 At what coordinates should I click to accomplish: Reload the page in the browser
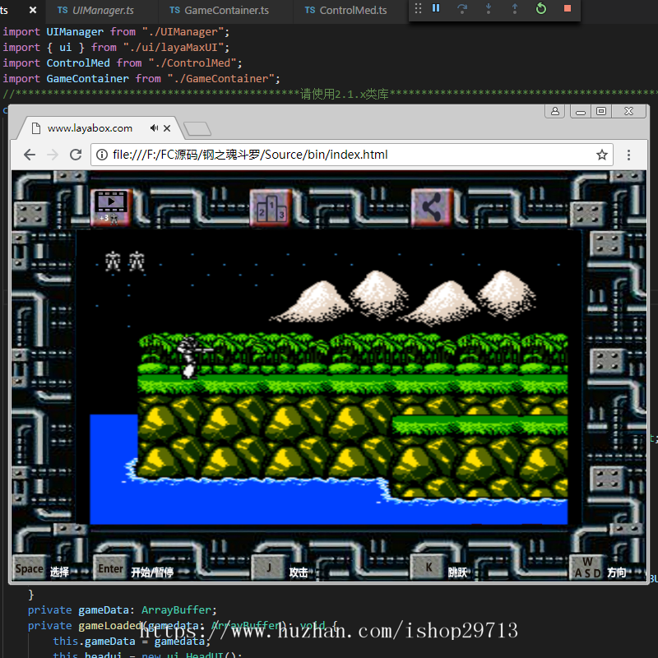[x=76, y=155]
